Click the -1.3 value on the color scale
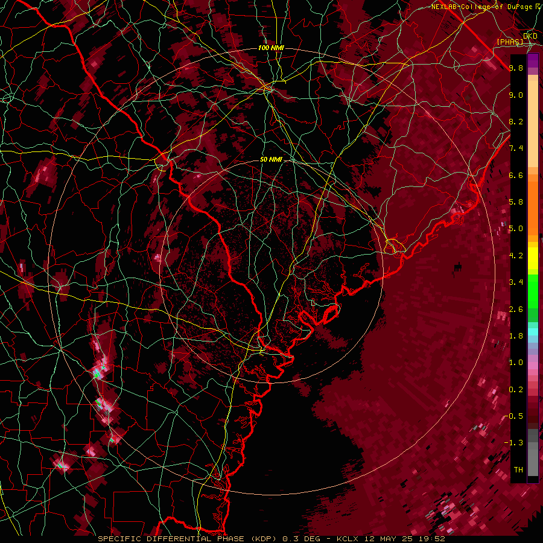This screenshot has height=543, width=543. coord(515,443)
